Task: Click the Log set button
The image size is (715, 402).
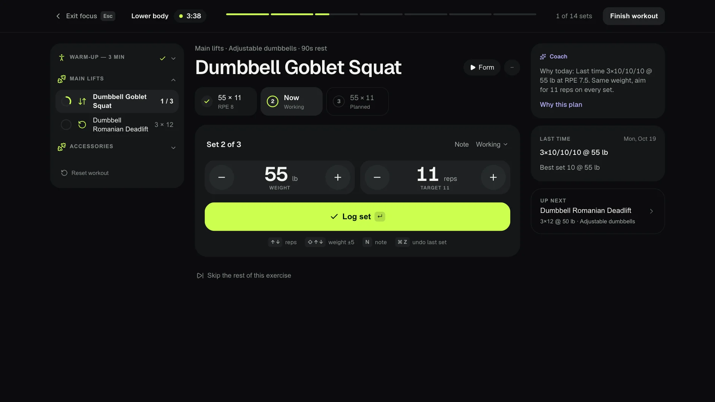Action: tap(357, 217)
